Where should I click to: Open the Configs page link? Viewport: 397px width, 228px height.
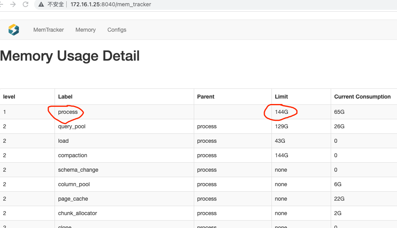coord(117,30)
